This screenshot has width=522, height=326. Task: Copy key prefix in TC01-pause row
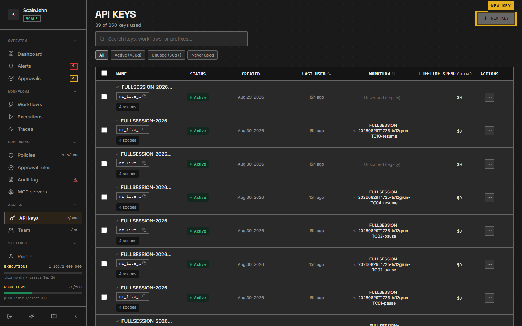pyautogui.click(x=145, y=297)
